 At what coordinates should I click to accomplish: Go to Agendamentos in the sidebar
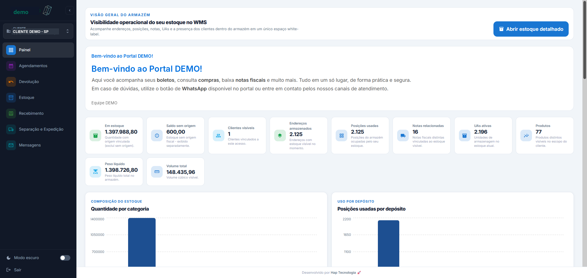click(x=38, y=66)
